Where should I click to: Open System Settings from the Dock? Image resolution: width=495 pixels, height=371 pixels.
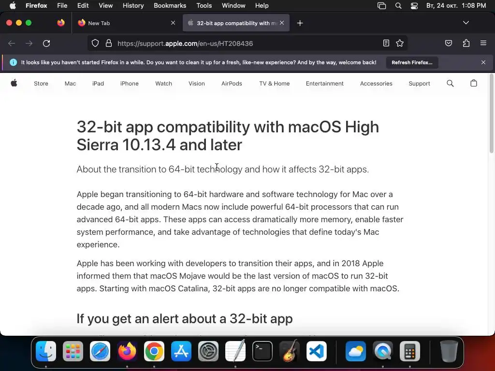pyautogui.click(x=208, y=351)
